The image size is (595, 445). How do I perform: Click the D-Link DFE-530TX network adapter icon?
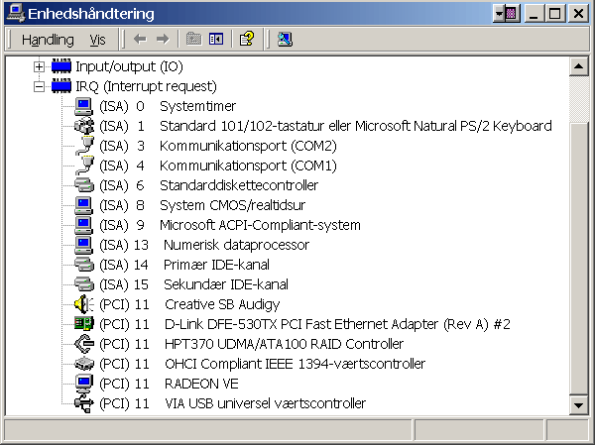pyautogui.click(x=84, y=324)
